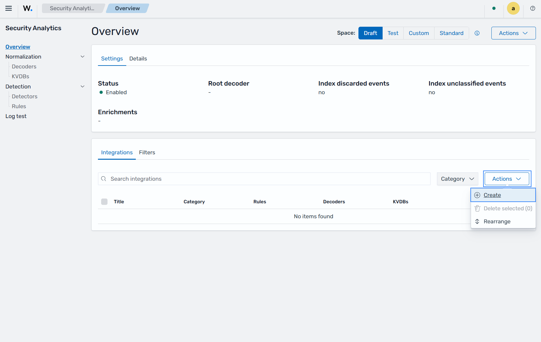The image size is (541, 342).
Task: Open the Category filter dropdown
Action: click(x=457, y=179)
